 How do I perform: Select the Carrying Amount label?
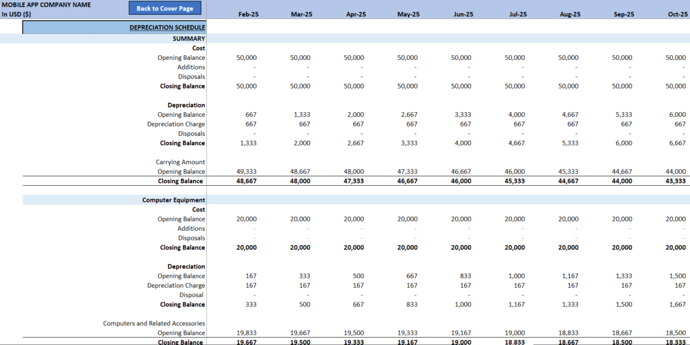180,162
